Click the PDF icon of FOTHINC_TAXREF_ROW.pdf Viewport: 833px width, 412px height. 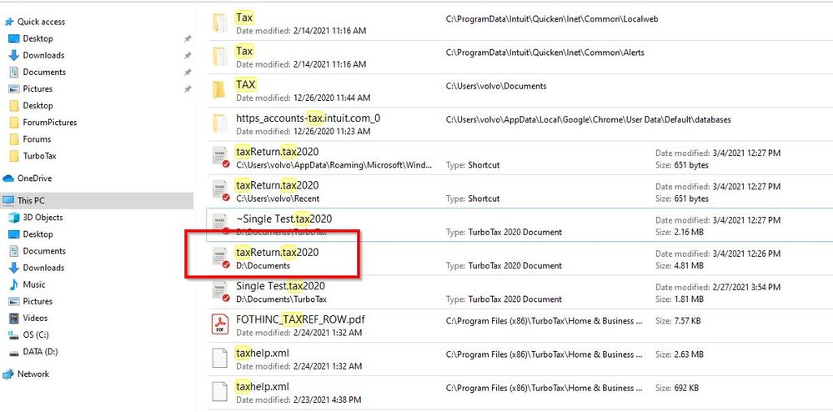220,324
